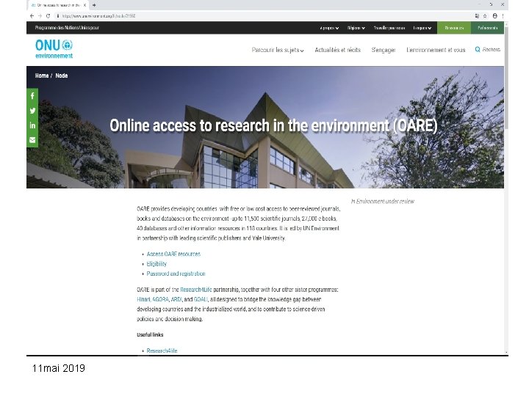The image size is (529, 396).
Task: Follow the GOALI link
Action: point(201,299)
